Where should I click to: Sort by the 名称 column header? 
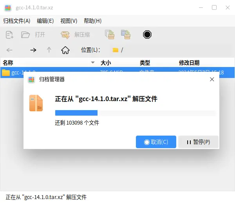pyautogui.click(x=49, y=63)
